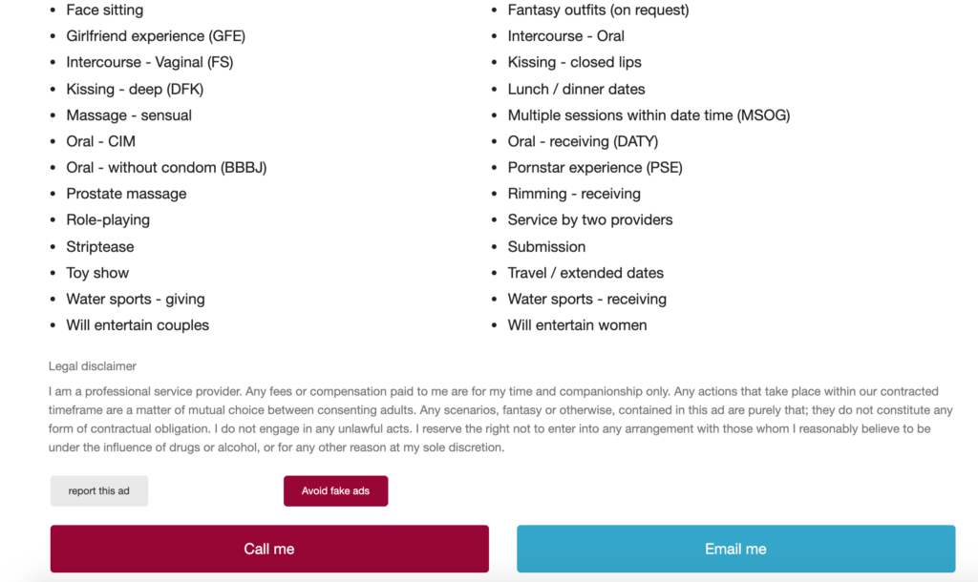Select the "Role-playing" list item
The image size is (978, 582).
tap(108, 219)
